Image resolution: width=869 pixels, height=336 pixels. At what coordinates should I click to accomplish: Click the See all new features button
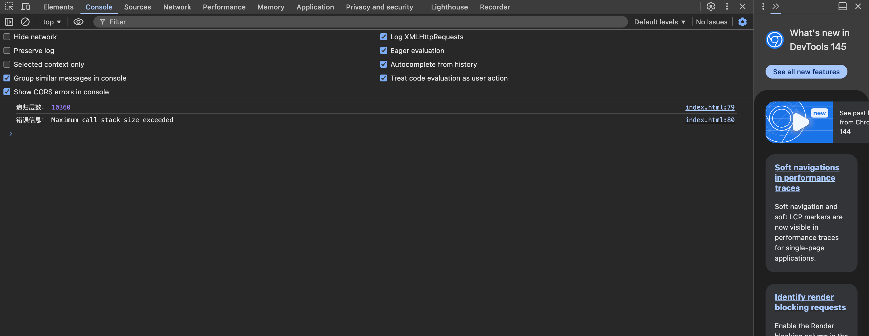[x=806, y=72]
